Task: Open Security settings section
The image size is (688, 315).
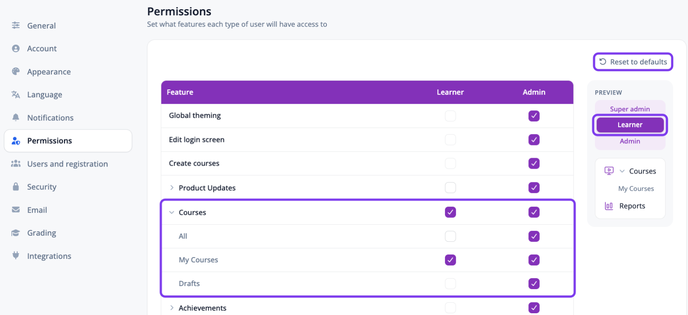Action: pyautogui.click(x=68, y=187)
